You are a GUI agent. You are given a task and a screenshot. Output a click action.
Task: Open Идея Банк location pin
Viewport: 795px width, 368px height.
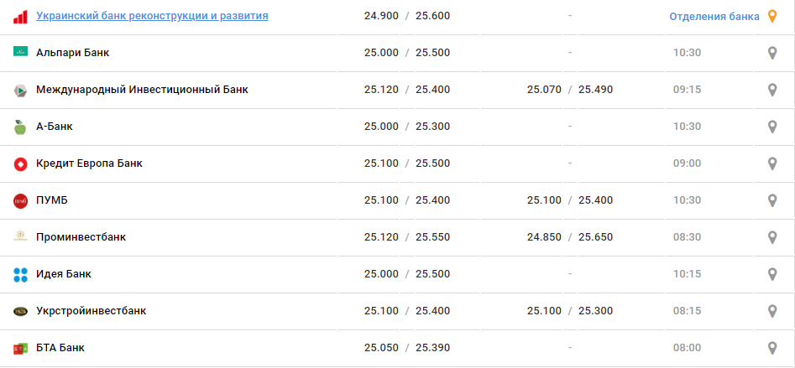tap(773, 274)
